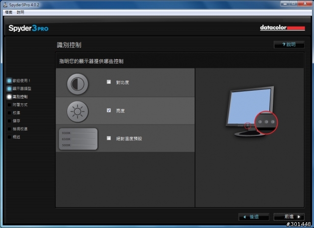314x228 pixels.
Task: Close the Spyder3Pro window
Action: pyautogui.click(x=305, y=3)
